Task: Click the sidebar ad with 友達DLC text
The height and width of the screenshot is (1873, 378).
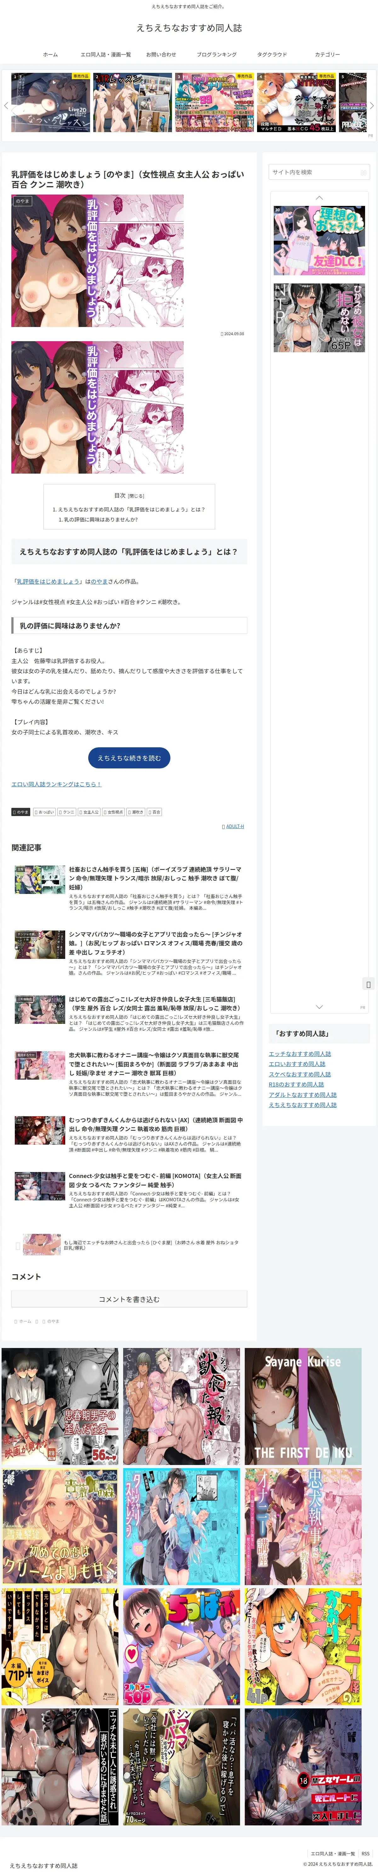Action: pos(319,241)
